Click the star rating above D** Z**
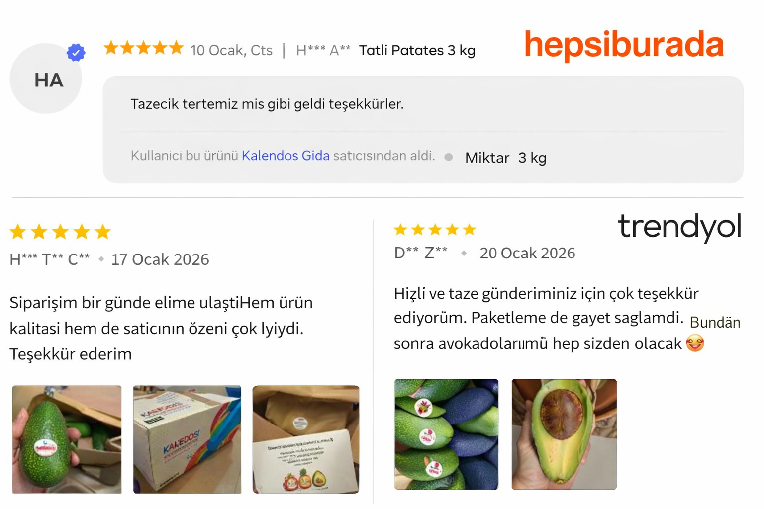The image size is (764, 509). [435, 230]
